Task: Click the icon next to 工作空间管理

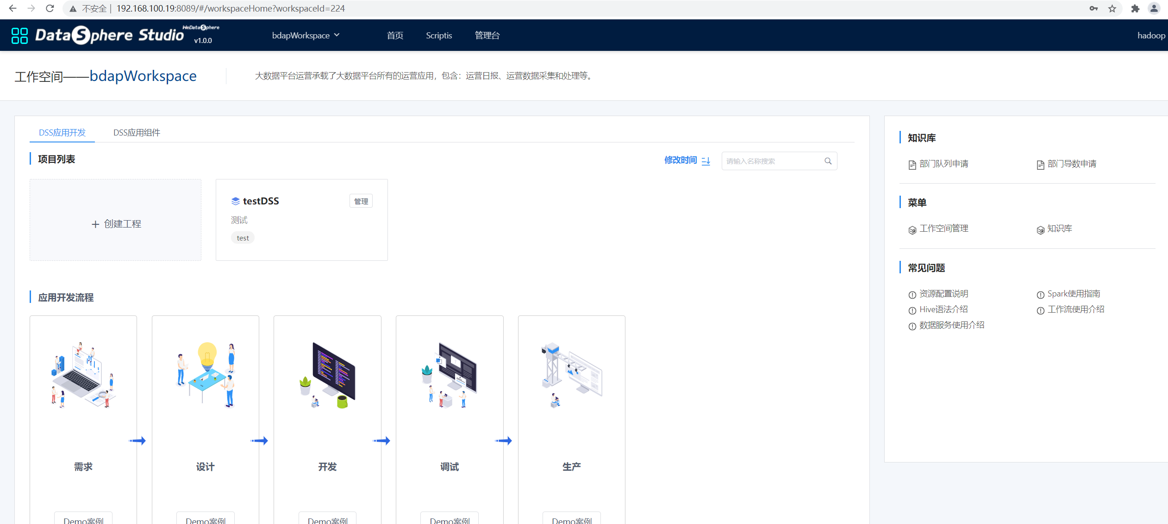Action: tap(912, 229)
